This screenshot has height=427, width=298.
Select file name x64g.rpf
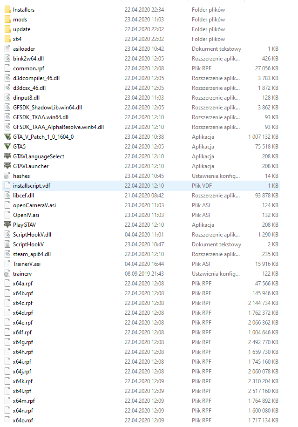(23, 342)
